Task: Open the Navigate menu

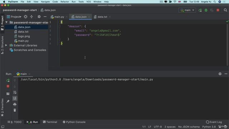Action: tap(45, 2)
